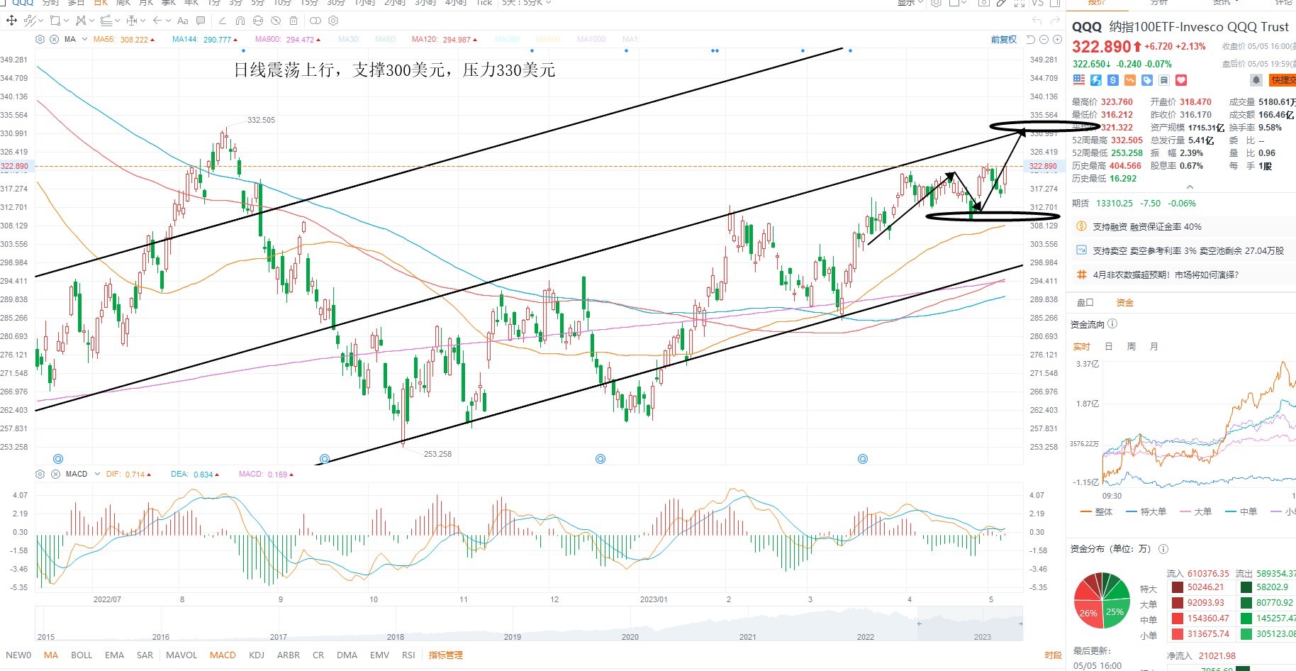Screen dimensions: 1296x671
Task: Open MACD indicator settings gear
Action: tap(40, 474)
